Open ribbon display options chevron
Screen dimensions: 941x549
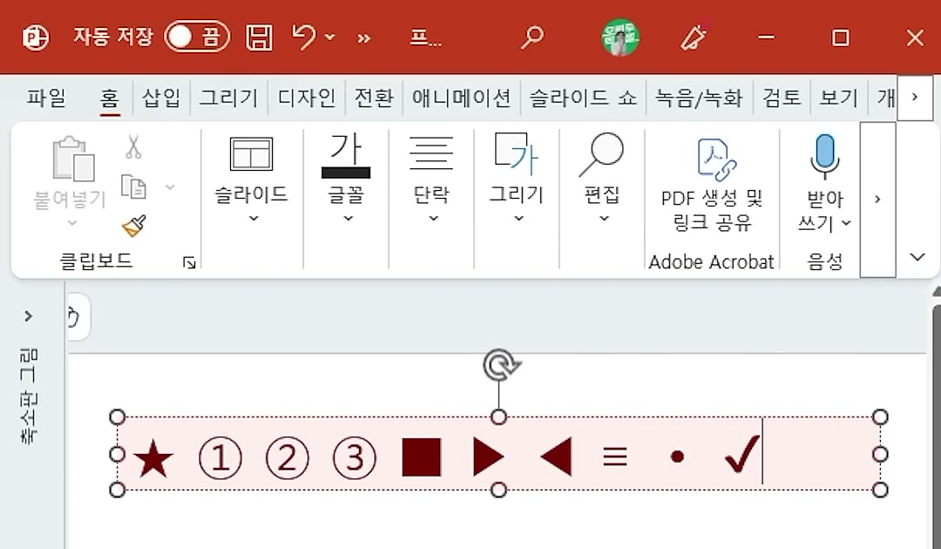[x=917, y=257]
